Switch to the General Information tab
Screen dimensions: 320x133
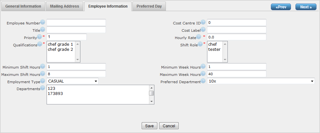(x=23, y=6)
